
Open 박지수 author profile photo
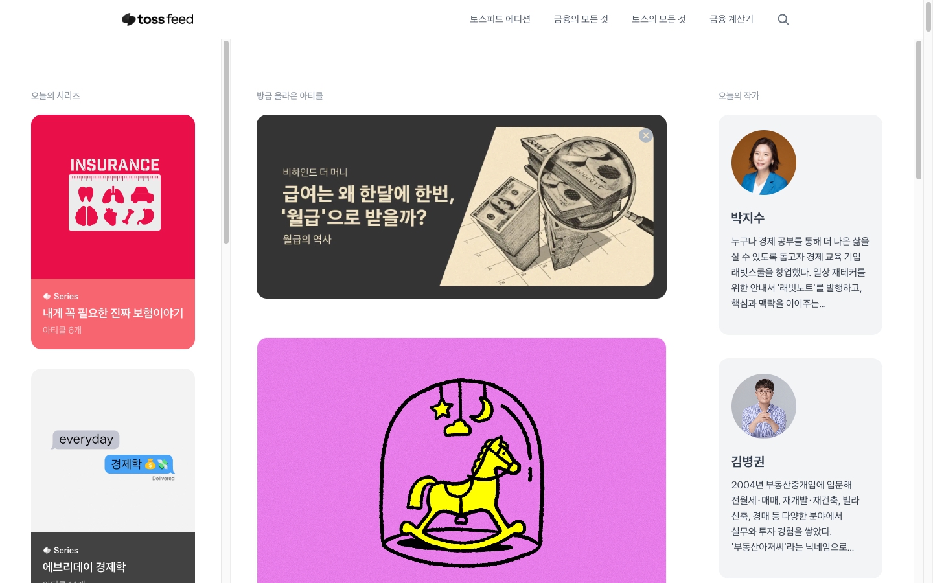point(764,163)
